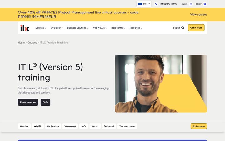225x141 pixels.
Task: Click the Search label
Action: pos(176,28)
